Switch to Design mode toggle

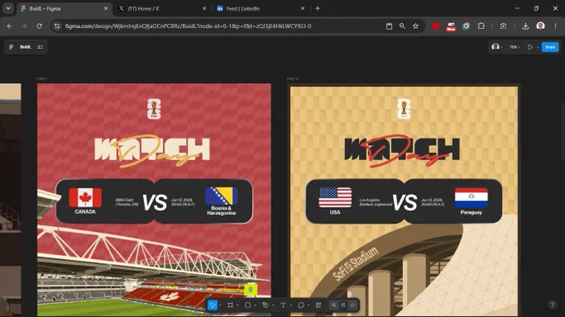[343, 305]
